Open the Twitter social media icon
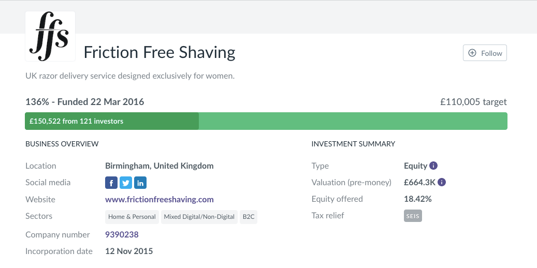Image resolution: width=537 pixels, height=268 pixels. pos(126,183)
